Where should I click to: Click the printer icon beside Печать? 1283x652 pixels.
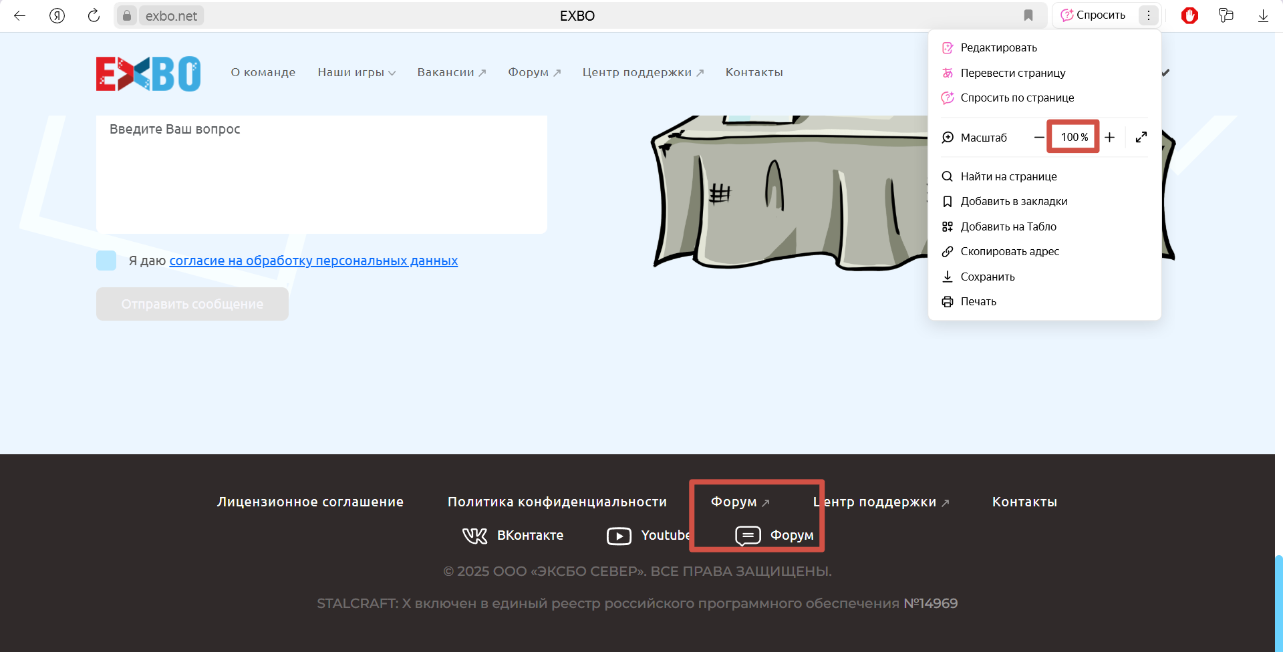click(948, 301)
